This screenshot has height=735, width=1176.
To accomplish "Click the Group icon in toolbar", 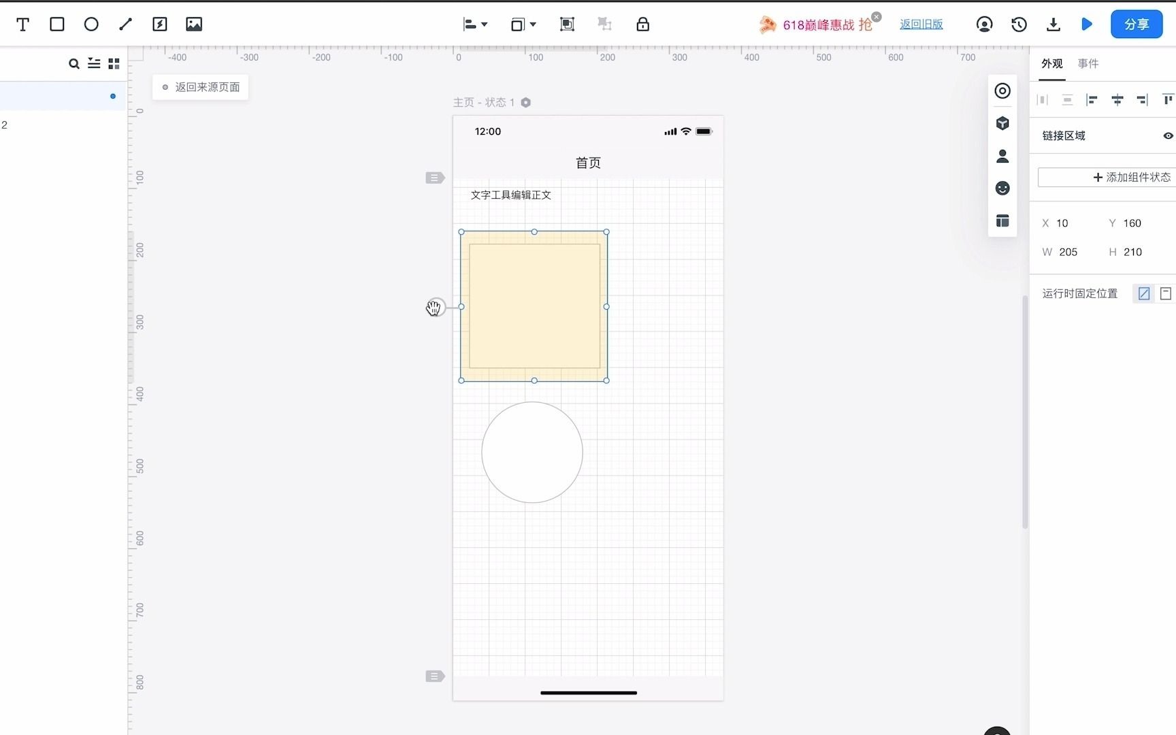I will pyautogui.click(x=567, y=24).
